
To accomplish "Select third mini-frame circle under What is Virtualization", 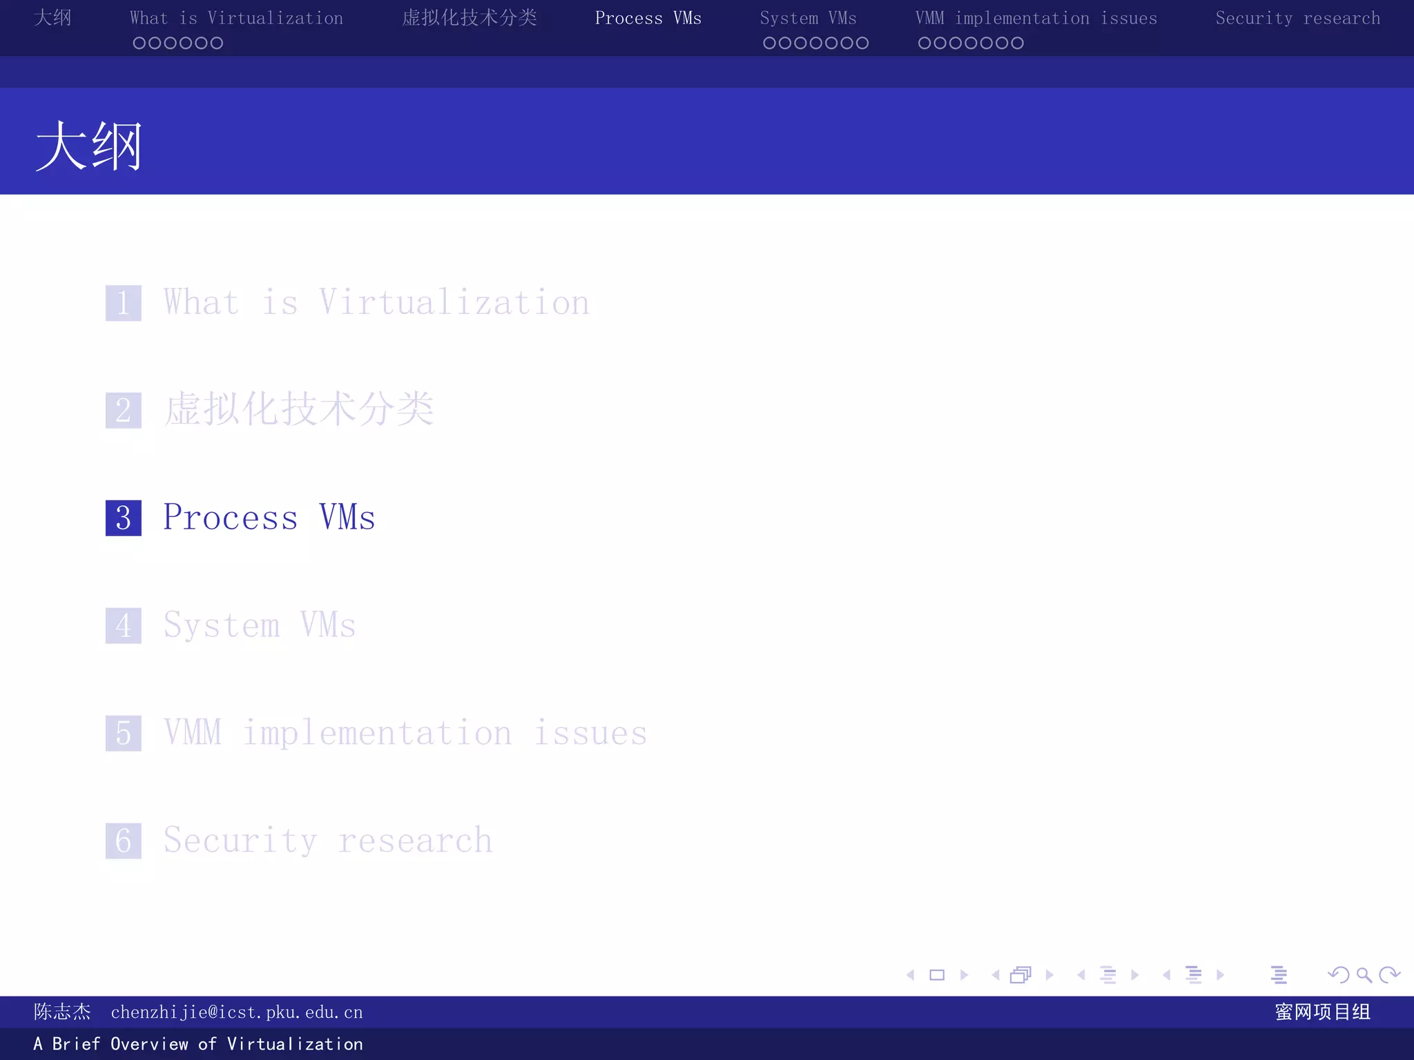I will point(170,43).
